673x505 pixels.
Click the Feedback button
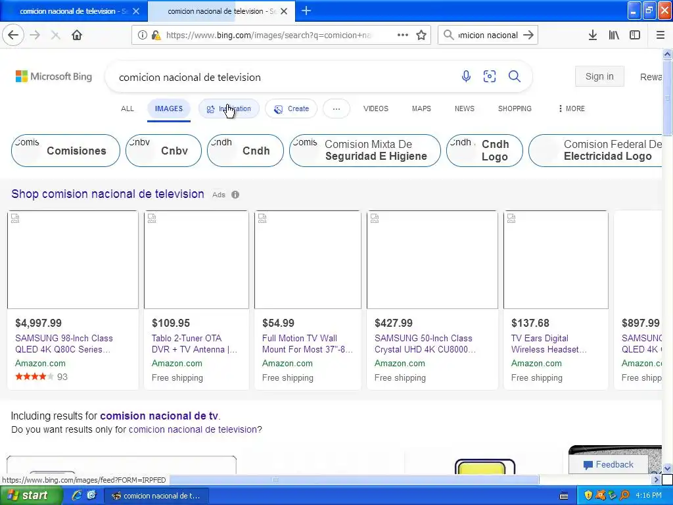pyautogui.click(x=608, y=464)
